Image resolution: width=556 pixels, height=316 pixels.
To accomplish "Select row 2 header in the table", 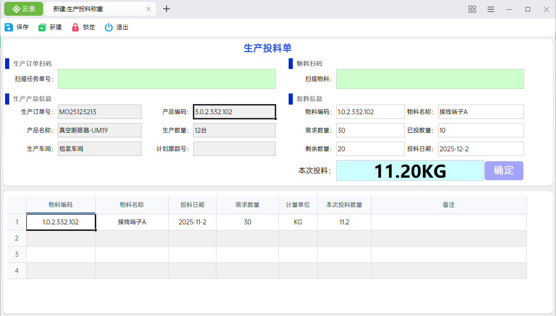I will tap(17, 238).
